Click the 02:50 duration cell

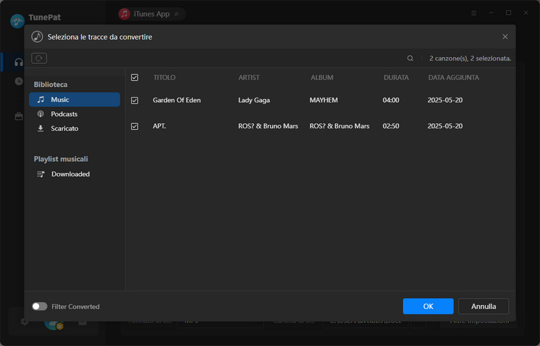(x=391, y=126)
